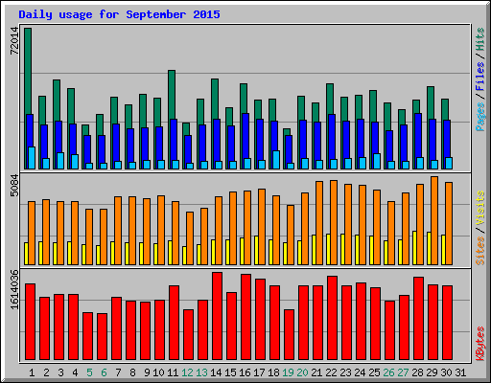This screenshot has width=491, height=383.
Task: Click day label 28 on the x-axis
Action: click(417, 372)
